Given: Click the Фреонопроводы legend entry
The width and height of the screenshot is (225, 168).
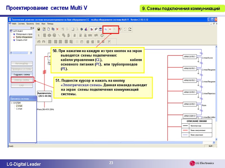Looking at the screenshot, I should (196, 126).
